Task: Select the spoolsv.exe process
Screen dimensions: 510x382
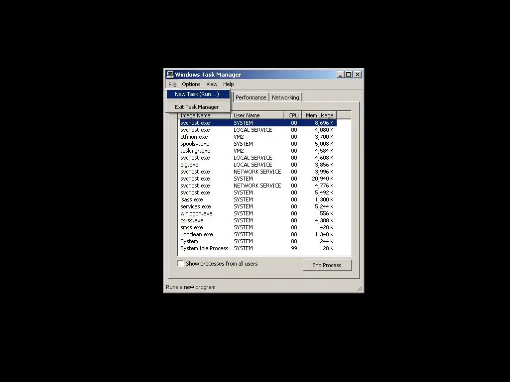Action: pyautogui.click(x=257, y=144)
